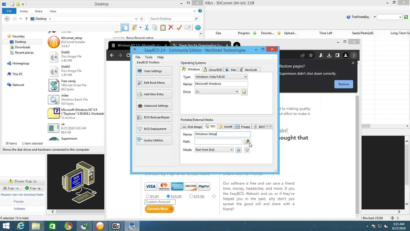Expand the Explorer address bar history dropdown
The width and height of the screenshot is (410, 231).
point(136,19)
